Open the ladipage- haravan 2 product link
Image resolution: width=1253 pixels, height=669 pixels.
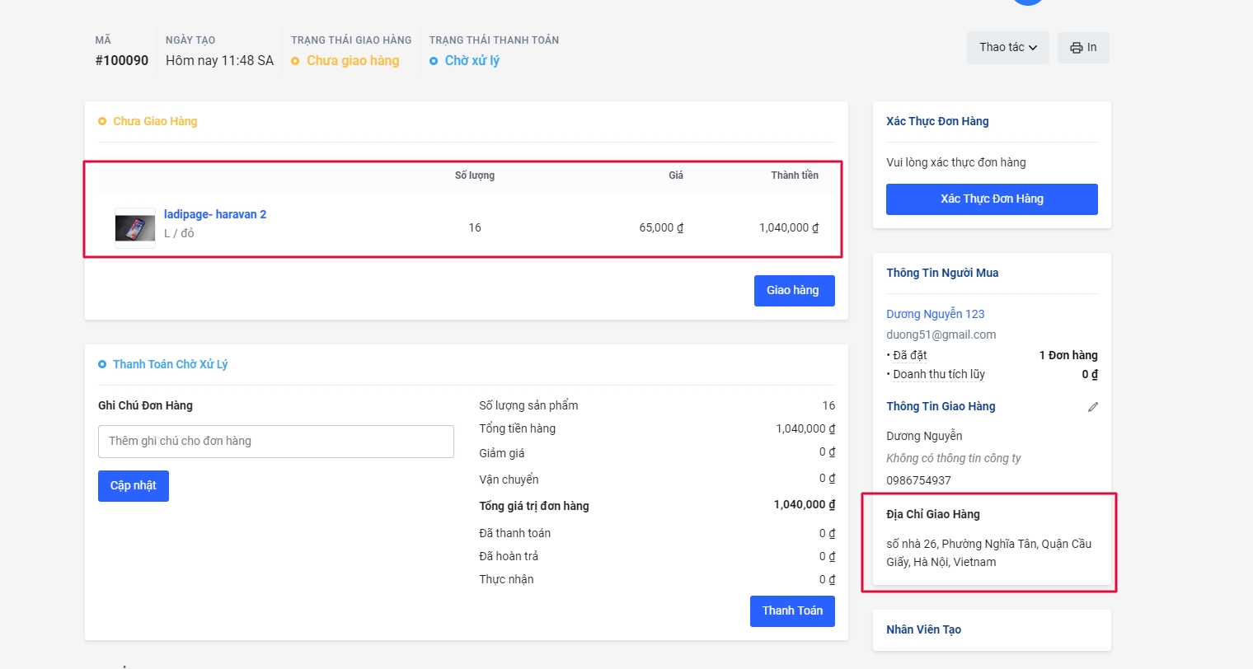tap(215, 214)
